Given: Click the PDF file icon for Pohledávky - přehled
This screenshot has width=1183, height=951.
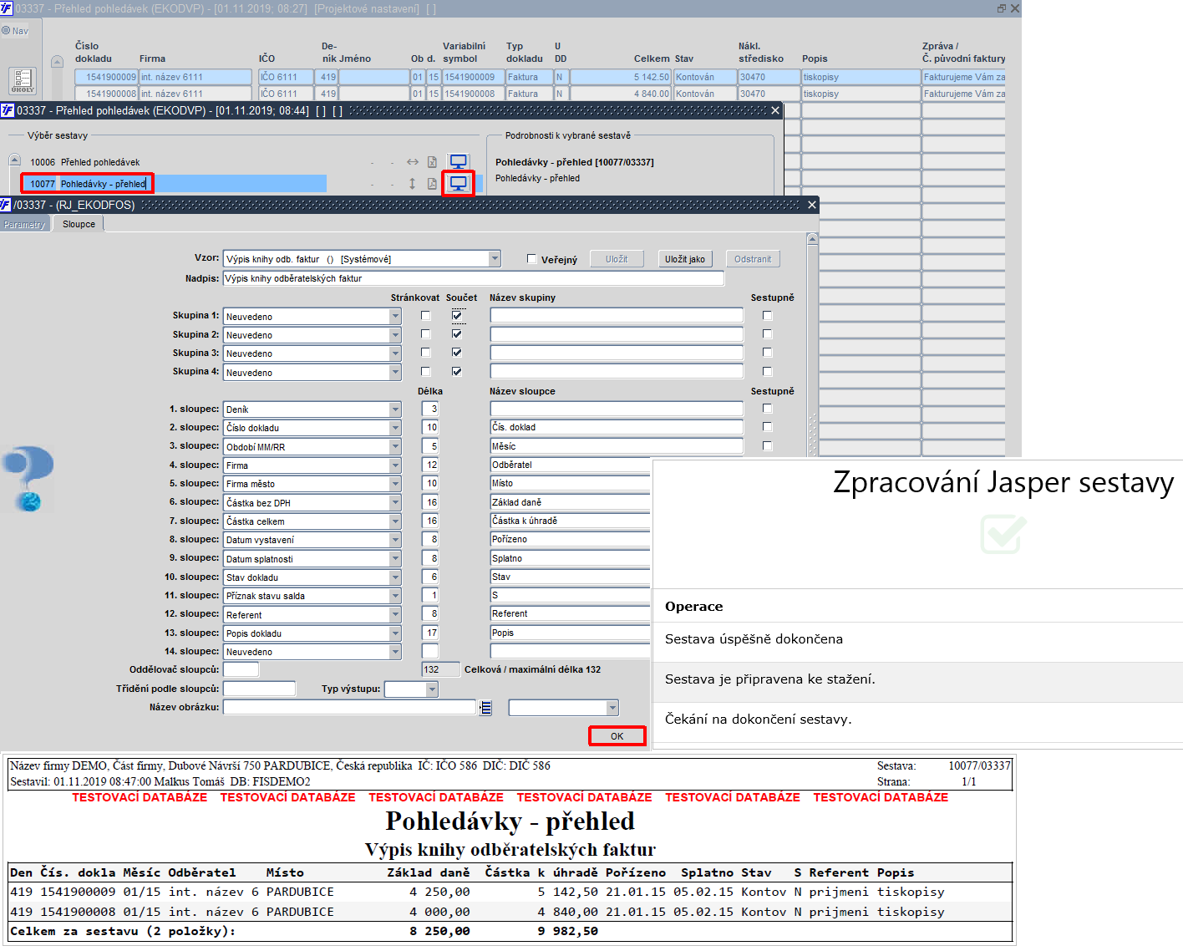Looking at the screenshot, I should pos(432,183).
